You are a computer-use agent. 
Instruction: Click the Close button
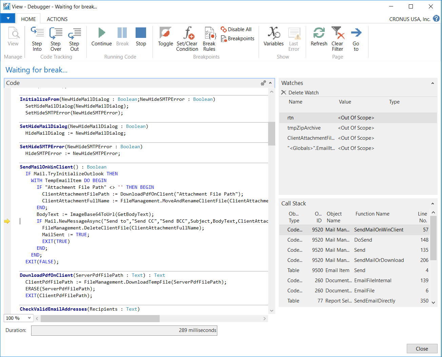tap(422, 349)
